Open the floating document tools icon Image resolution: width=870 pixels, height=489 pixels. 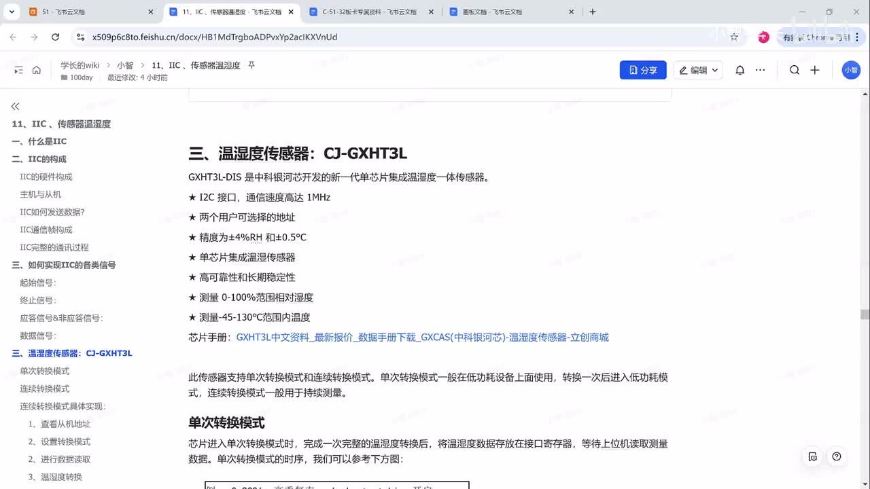point(813,456)
